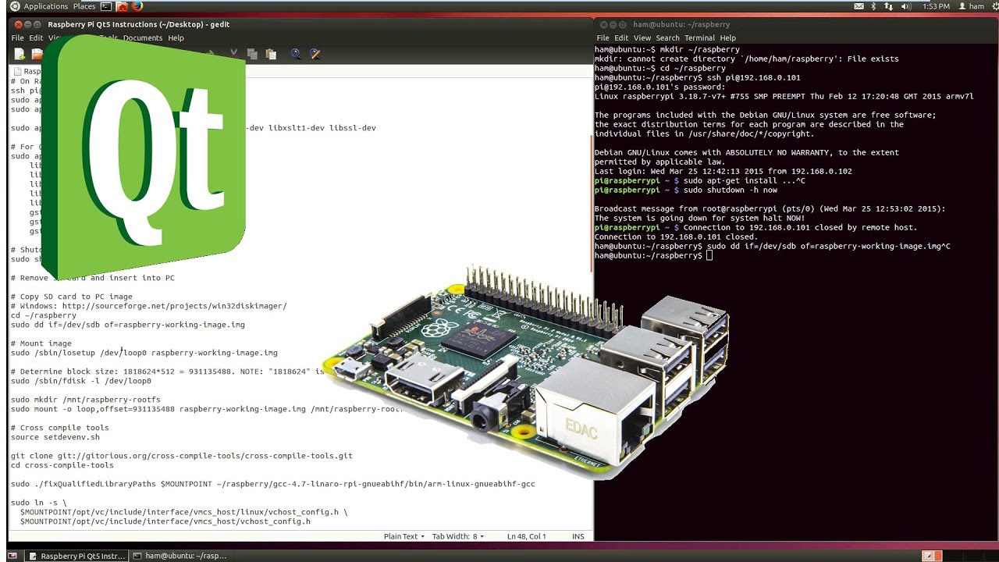
Task: Open the Home folder launcher icon
Action: (122, 6)
